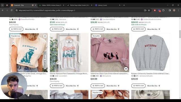Click the browser back arrow
This screenshot has width=181, height=102.
(x=3, y=10)
